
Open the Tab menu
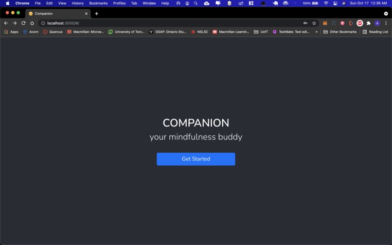coord(134,3)
